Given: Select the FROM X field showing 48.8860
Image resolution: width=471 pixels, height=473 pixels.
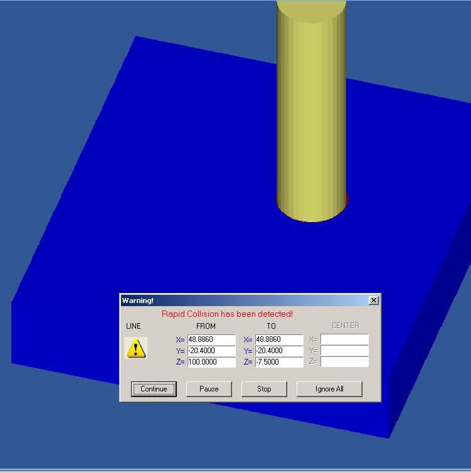Looking at the screenshot, I should pos(211,339).
